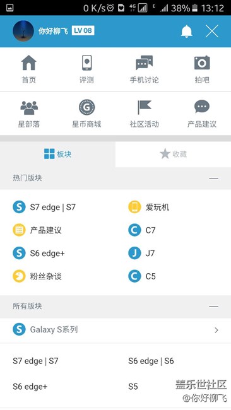Tap the user avatar picture
This screenshot has width=231, height=410.
tap(23, 31)
